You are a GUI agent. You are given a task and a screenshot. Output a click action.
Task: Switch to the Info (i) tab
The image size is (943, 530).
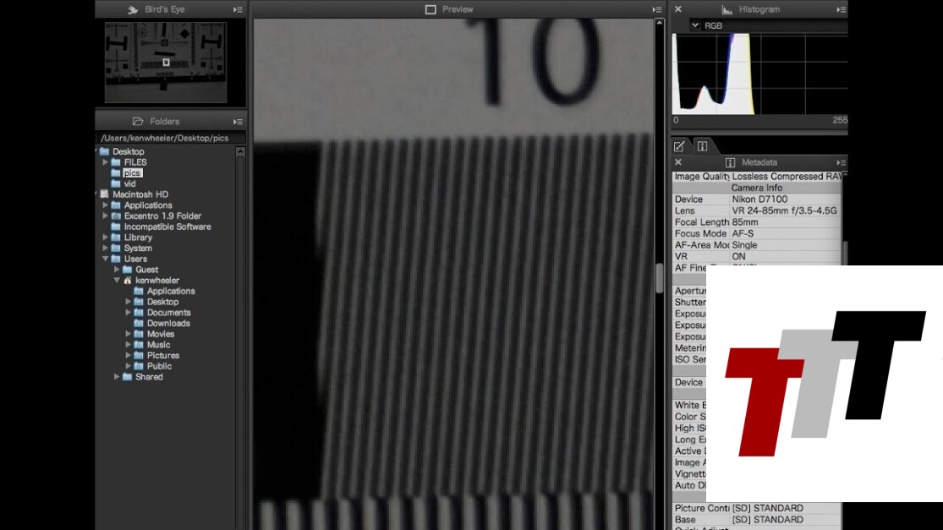tap(702, 146)
